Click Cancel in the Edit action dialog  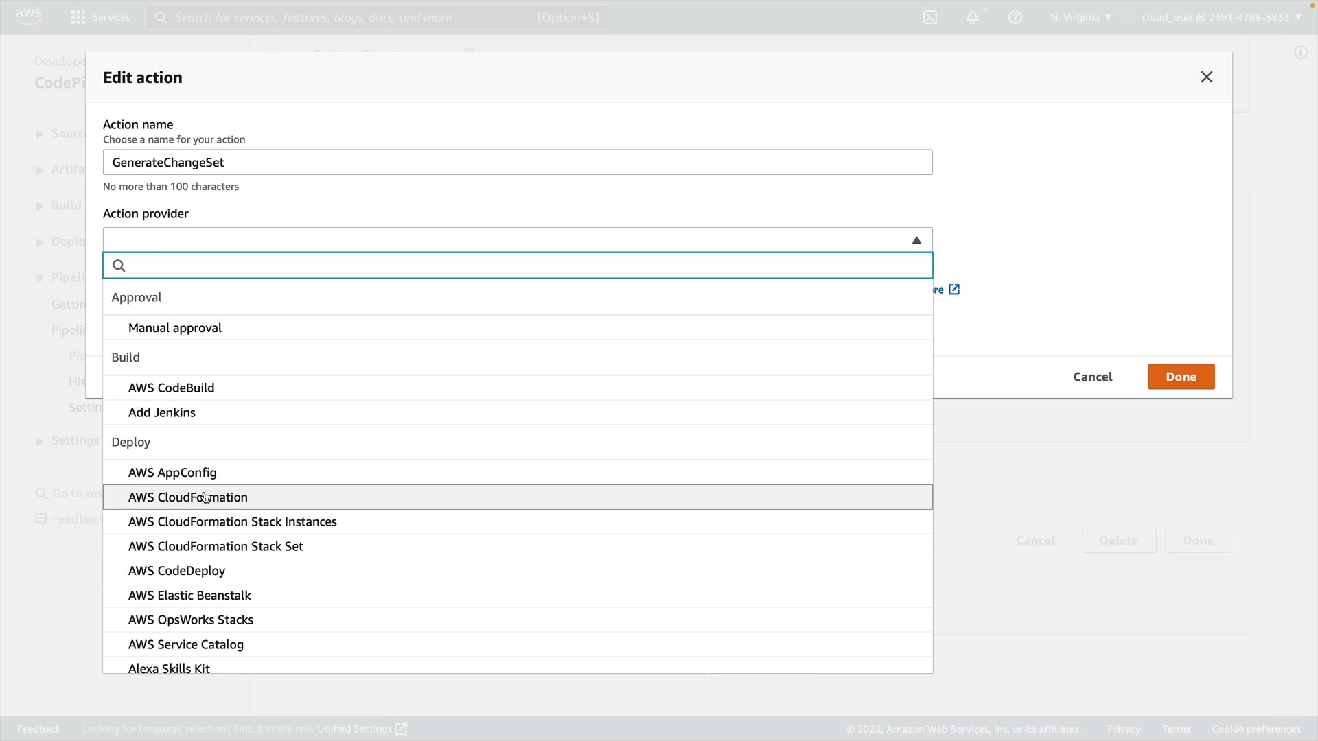coord(1092,377)
